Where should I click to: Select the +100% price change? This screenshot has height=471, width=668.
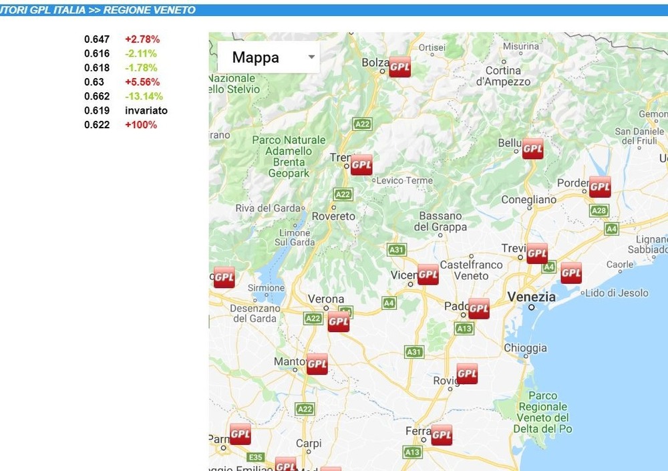click(x=141, y=125)
